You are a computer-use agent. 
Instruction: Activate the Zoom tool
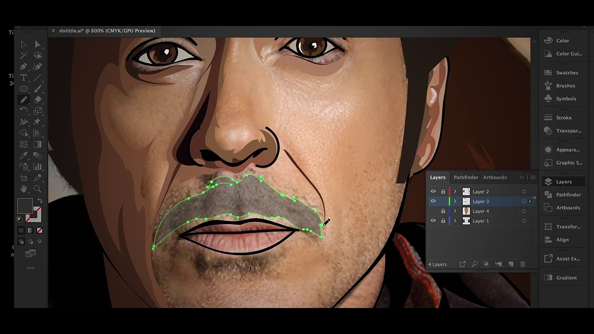[x=38, y=189]
